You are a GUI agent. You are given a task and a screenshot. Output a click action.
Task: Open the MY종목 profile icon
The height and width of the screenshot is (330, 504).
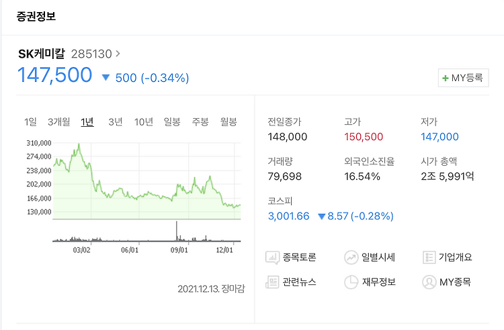tap(429, 282)
